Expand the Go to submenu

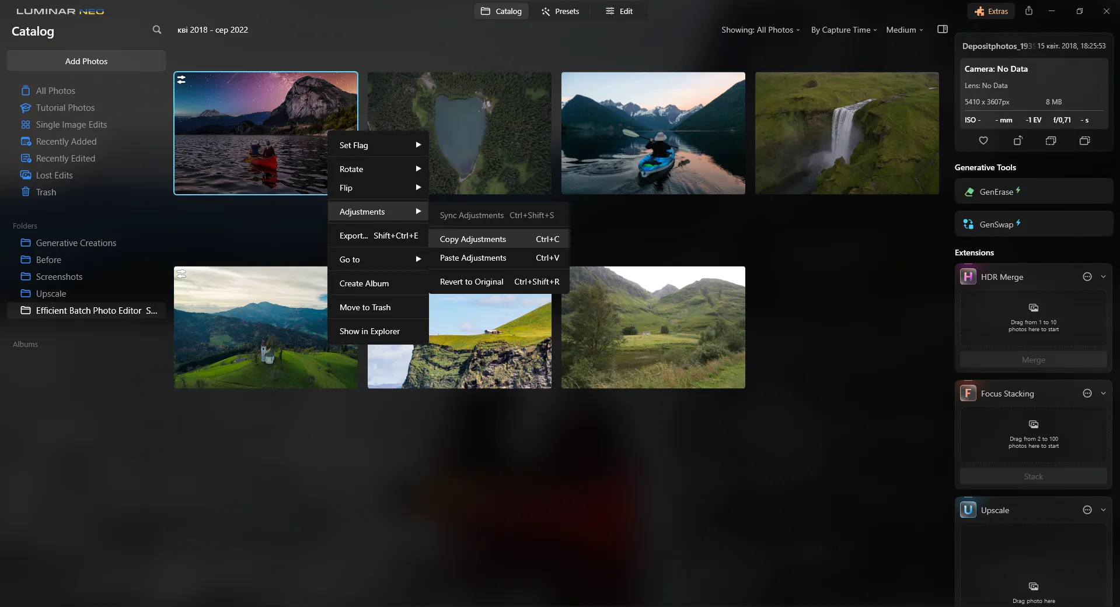tap(379, 259)
